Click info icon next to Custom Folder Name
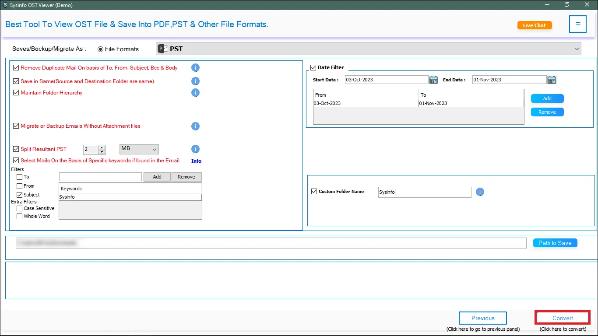The image size is (598, 336). (480, 192)
